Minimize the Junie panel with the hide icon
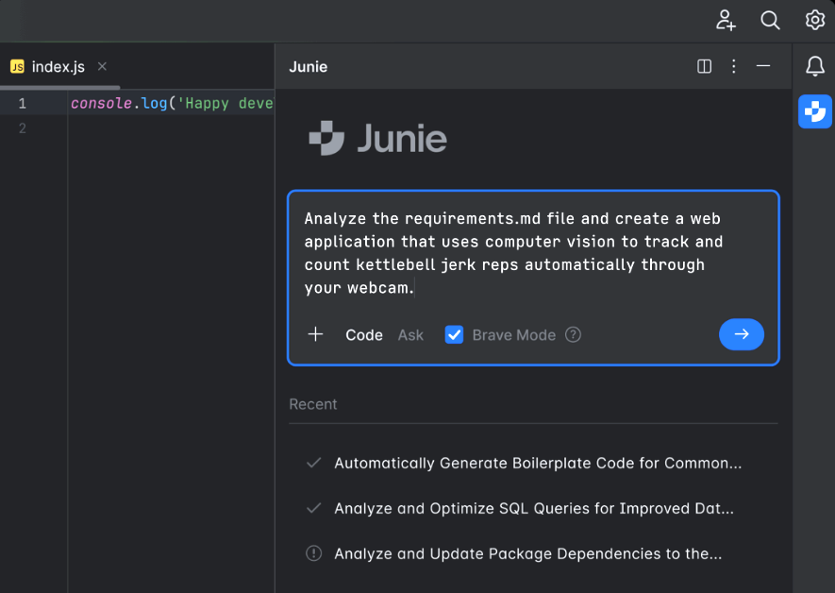The width and height of the screenshot is (835, 593). 763,66
